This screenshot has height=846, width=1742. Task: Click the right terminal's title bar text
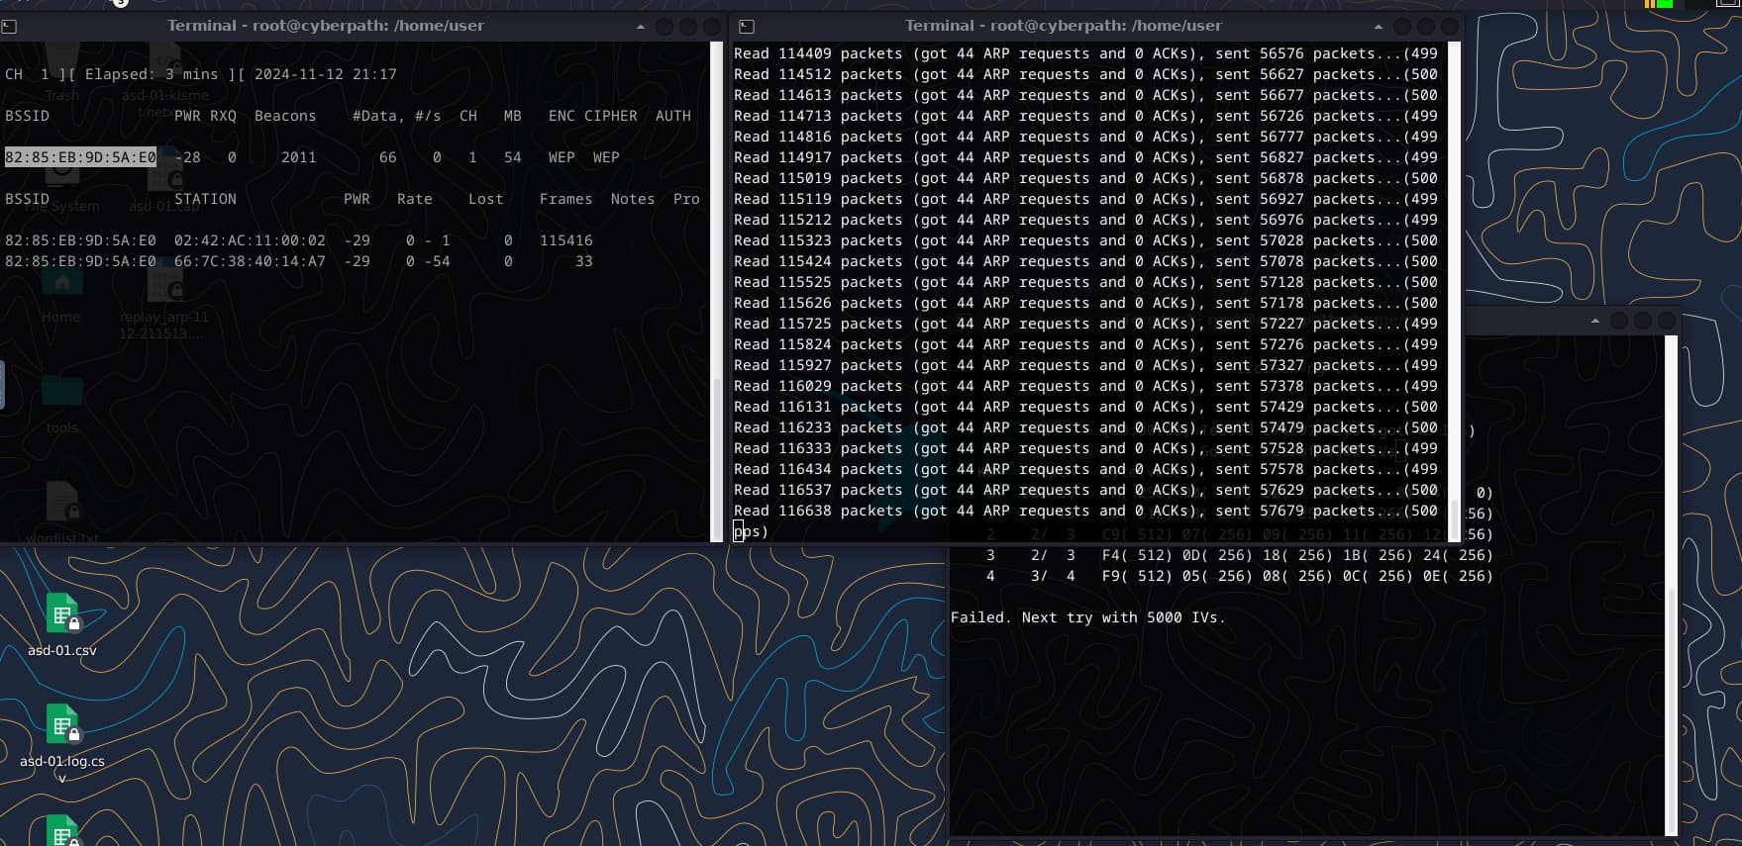click(1064, 26)
